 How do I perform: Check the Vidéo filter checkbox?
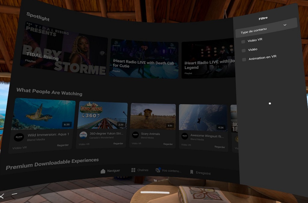[x=244, y=50]
